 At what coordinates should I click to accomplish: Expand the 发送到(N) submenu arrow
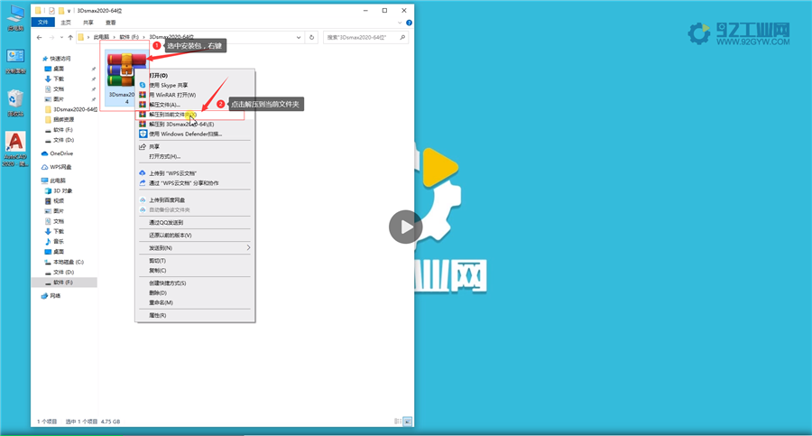point(248,248)
